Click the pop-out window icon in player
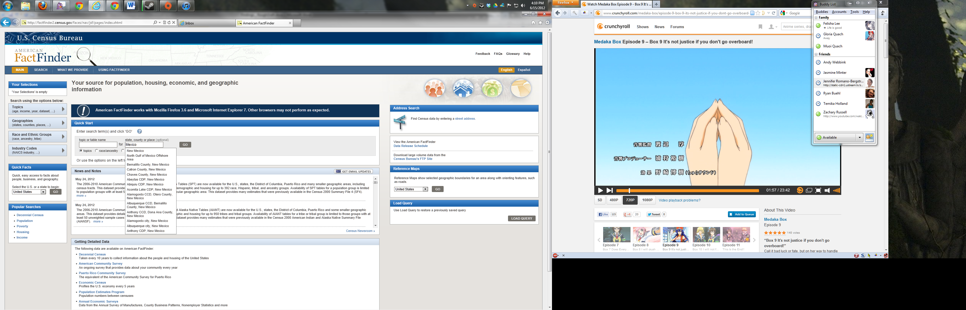 coord(809,191)
